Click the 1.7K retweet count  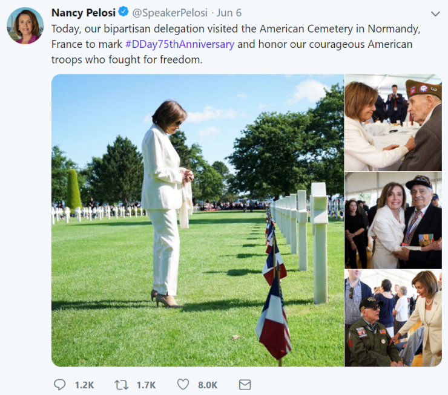(x=146, y=385)
